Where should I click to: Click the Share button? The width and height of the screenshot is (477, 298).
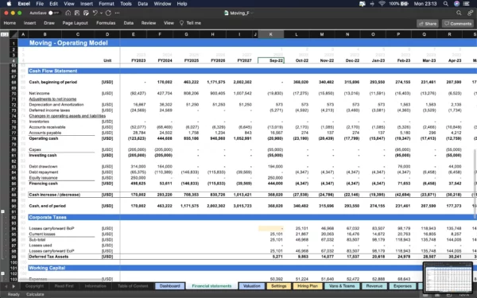[x=428, y=23]
